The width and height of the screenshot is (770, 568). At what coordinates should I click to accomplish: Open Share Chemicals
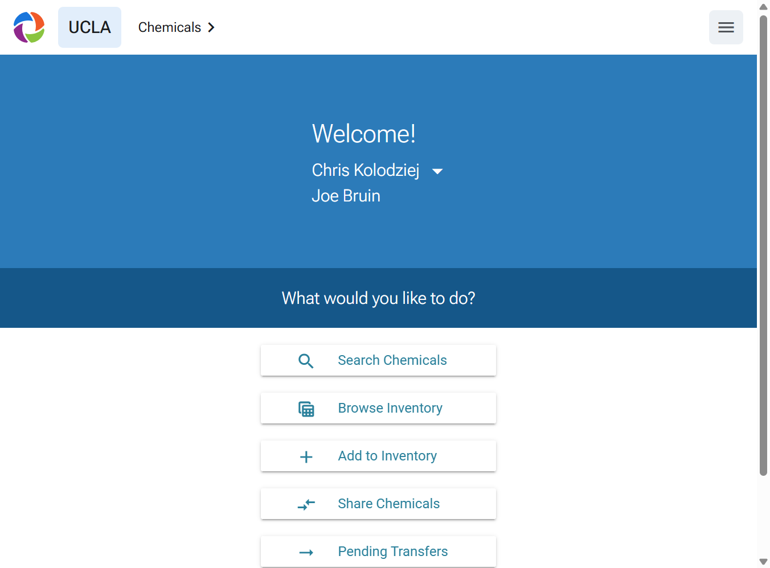[x=378, y=504]
